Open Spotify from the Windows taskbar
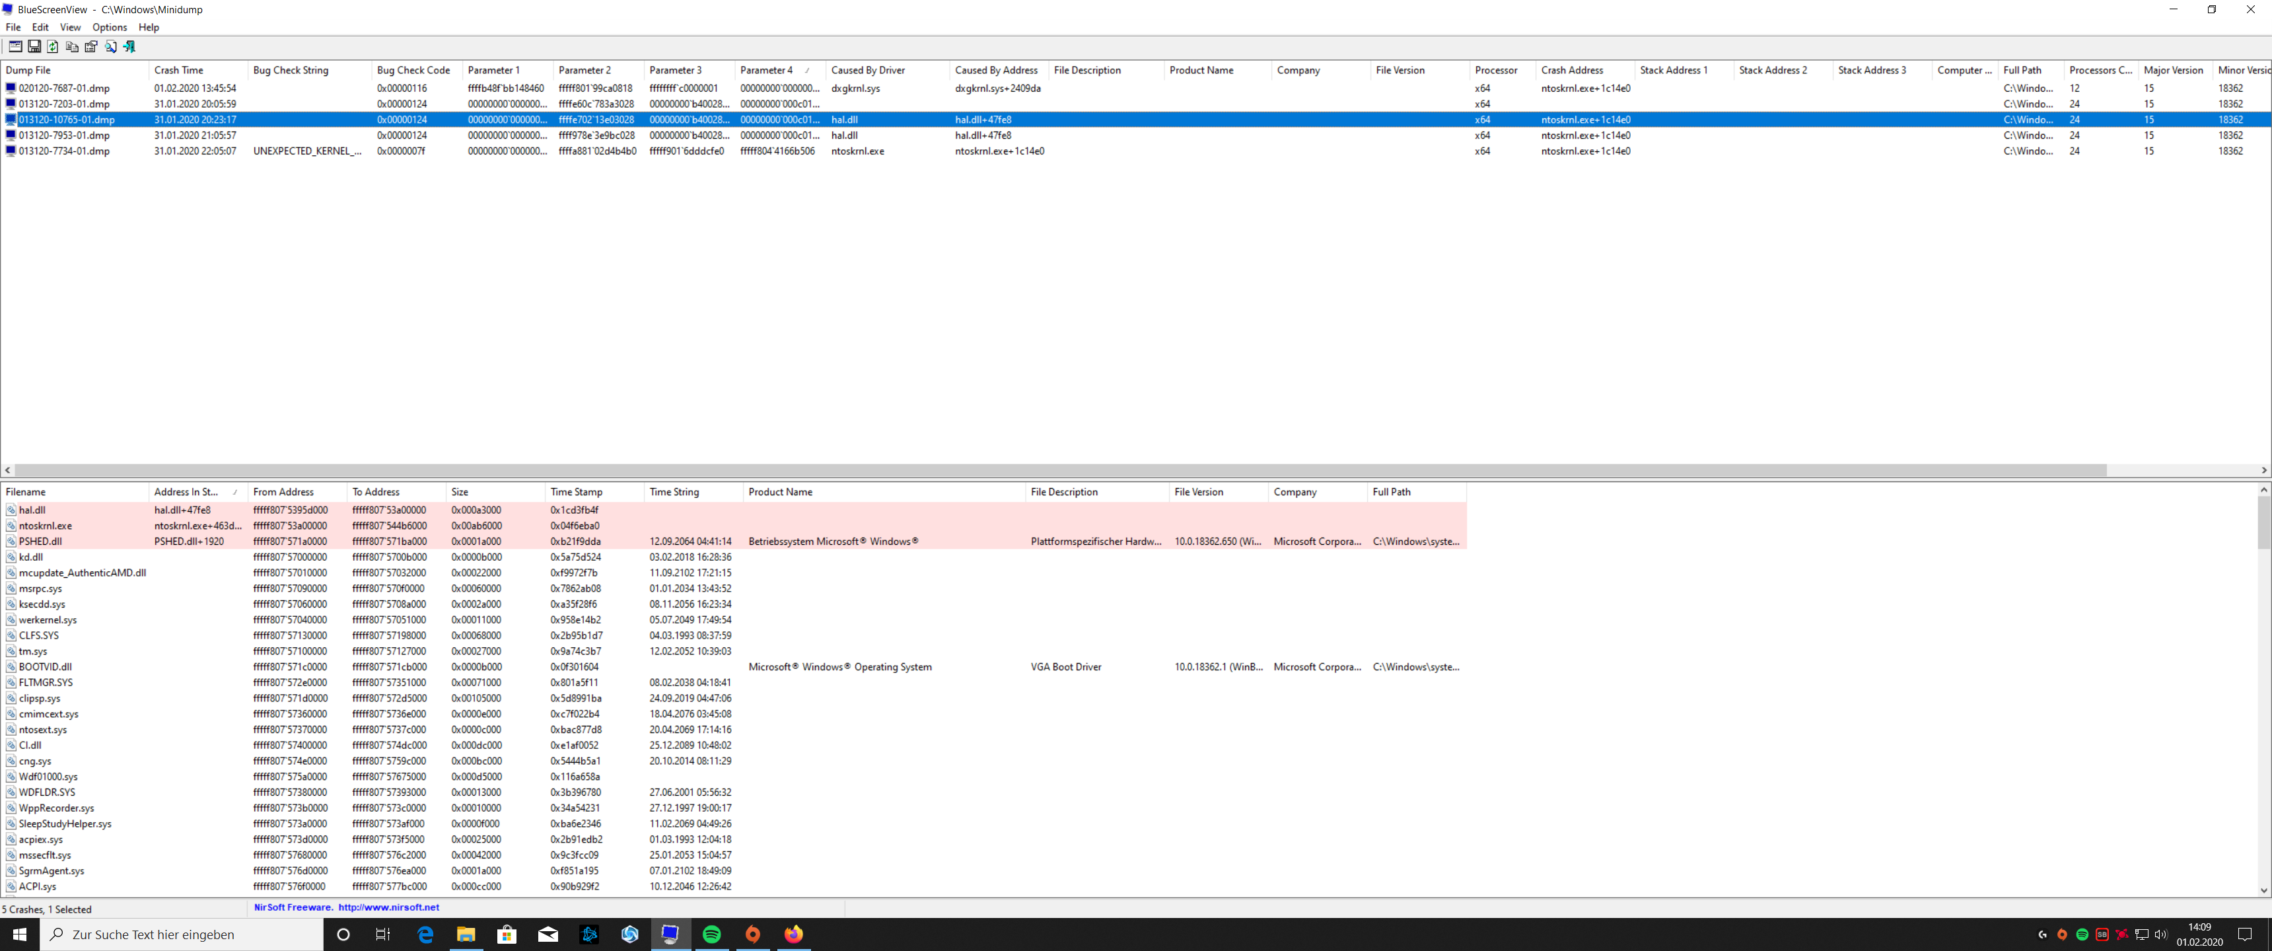Image resolution: width=2272 pixels, height=951 pixels. point(712,934)
